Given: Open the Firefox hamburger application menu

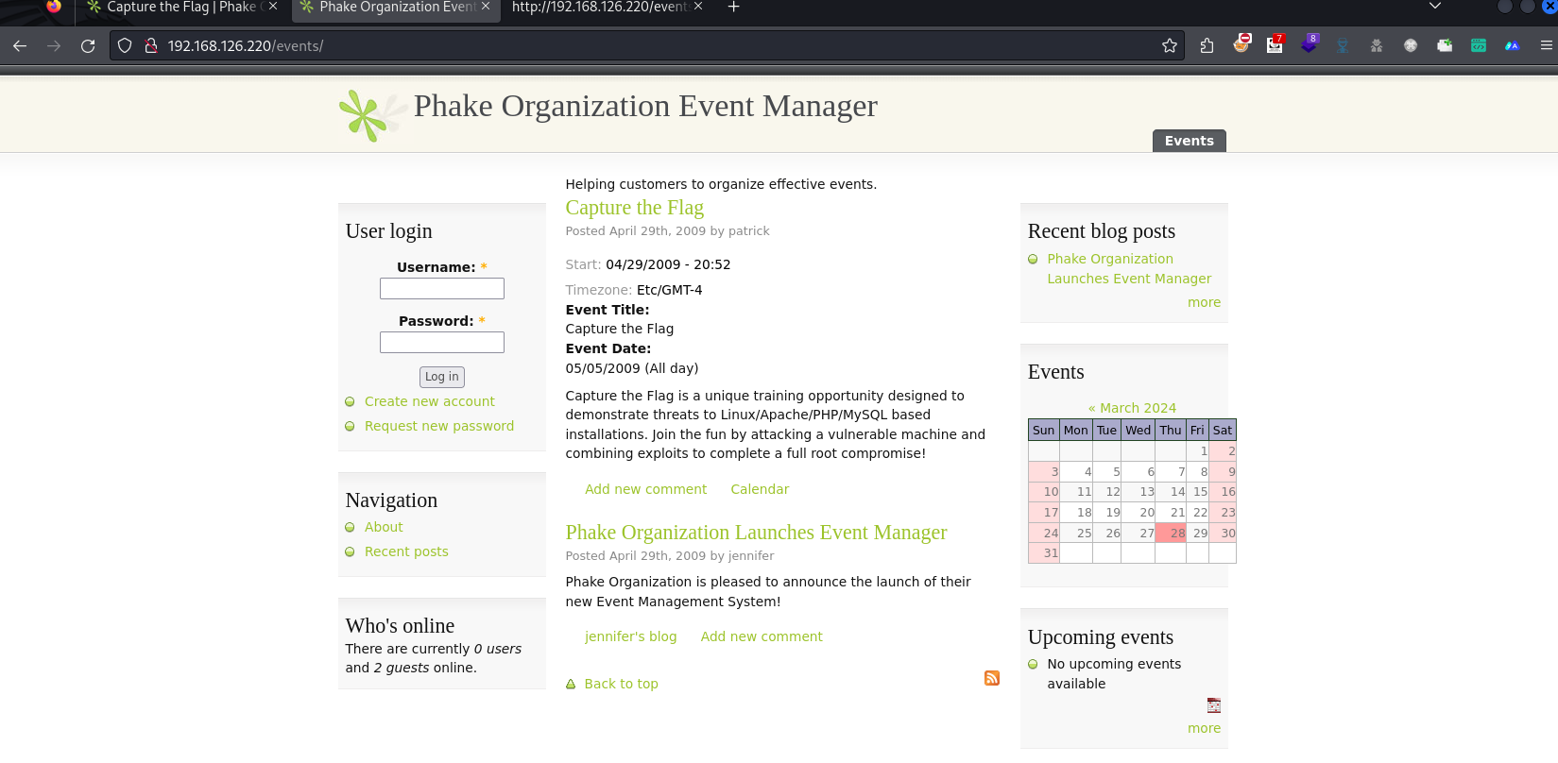Looking at the screenshot, I should click(1547, 45).
